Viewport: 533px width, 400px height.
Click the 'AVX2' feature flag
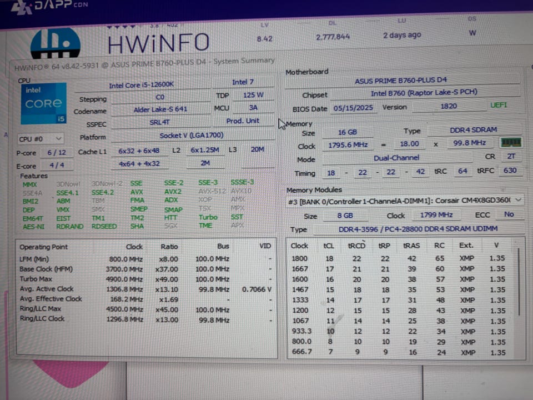pos(173,192)
